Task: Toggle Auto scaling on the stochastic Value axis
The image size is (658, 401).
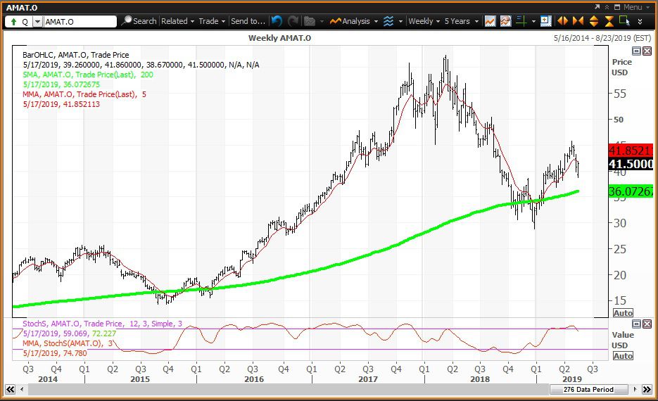Action: (x=623, y=356)
